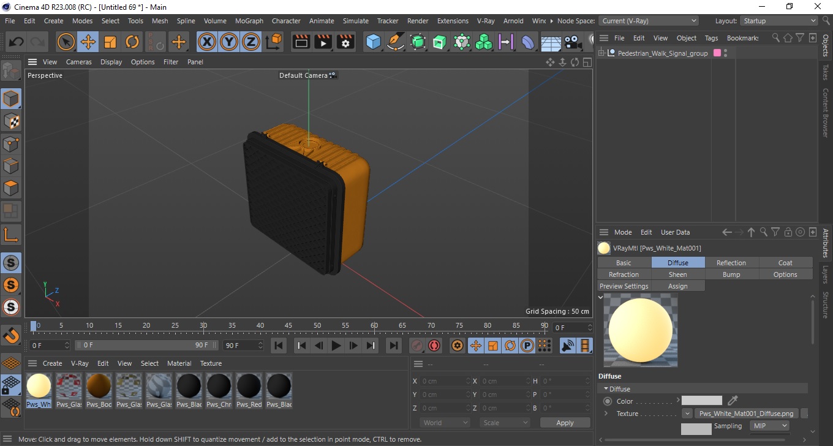833x446 pixels.
Task: Select the Live Selection tool
Action: click(x=66, y=42)
